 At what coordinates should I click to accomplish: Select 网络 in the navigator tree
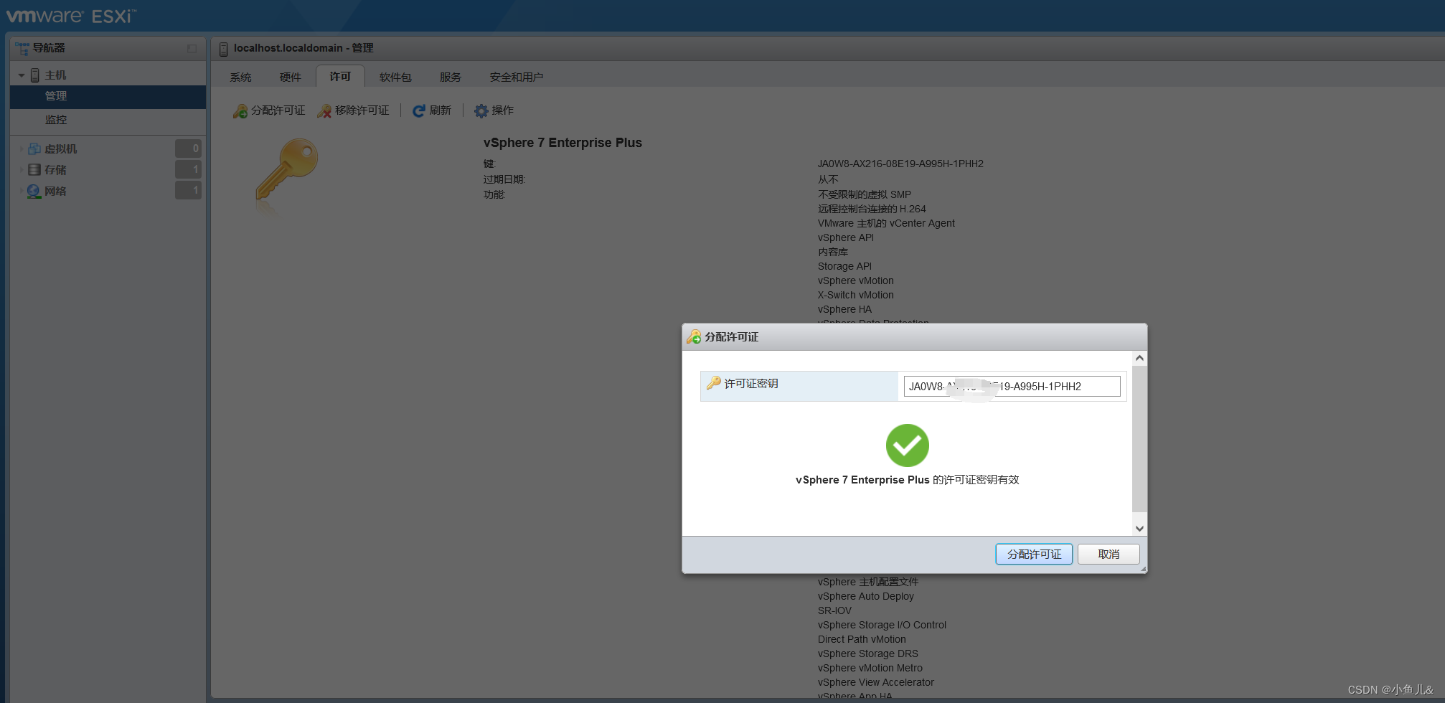coord(55,192)
